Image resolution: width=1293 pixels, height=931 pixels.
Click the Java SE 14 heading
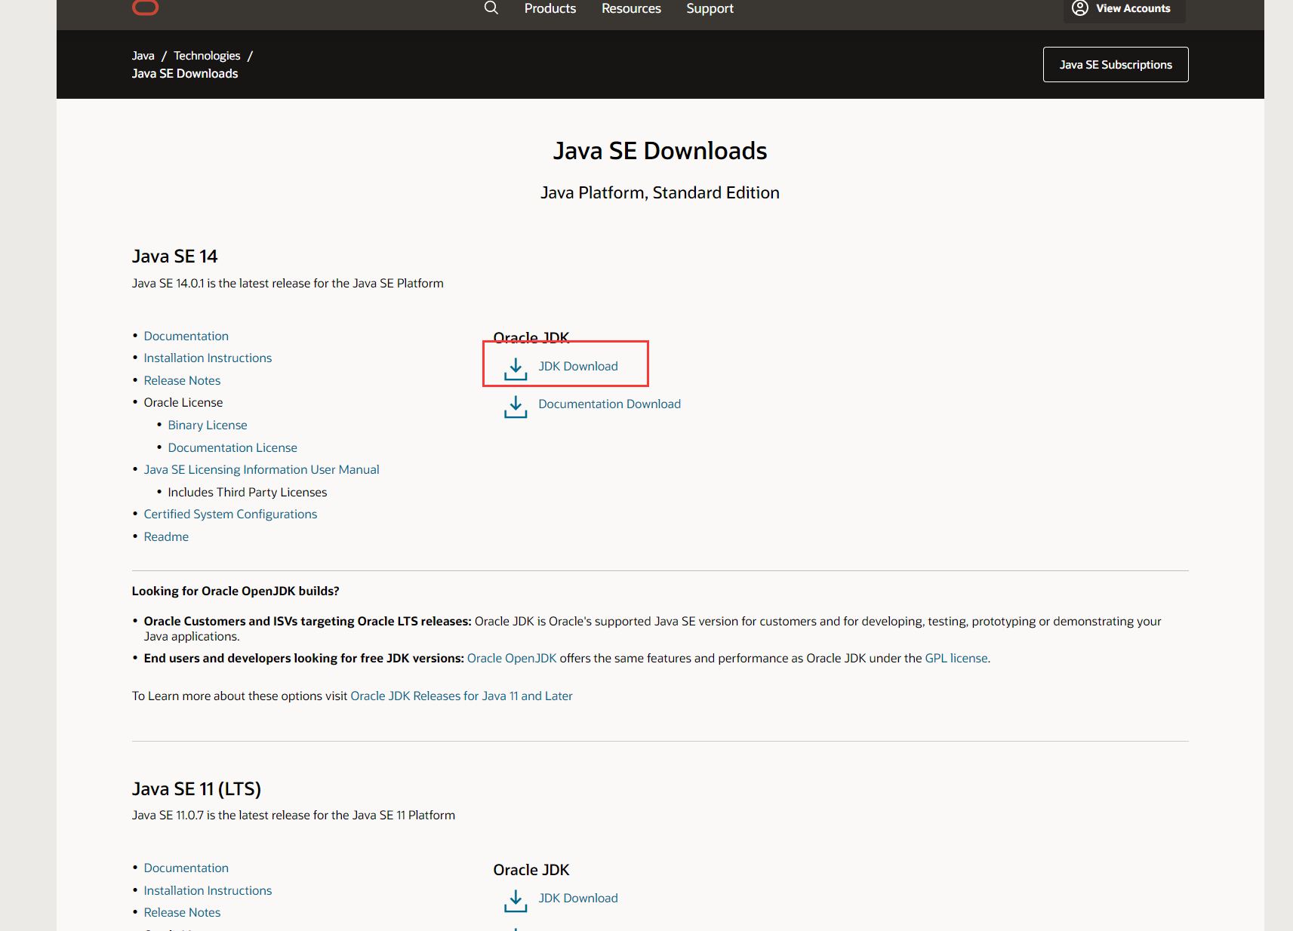point(175,257)
